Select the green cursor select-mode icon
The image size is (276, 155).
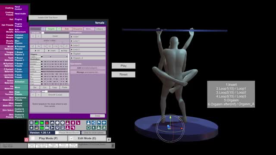94,127
